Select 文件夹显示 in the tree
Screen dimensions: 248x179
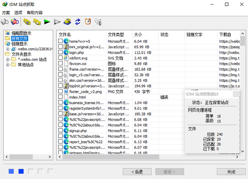[x=21, y=54]
